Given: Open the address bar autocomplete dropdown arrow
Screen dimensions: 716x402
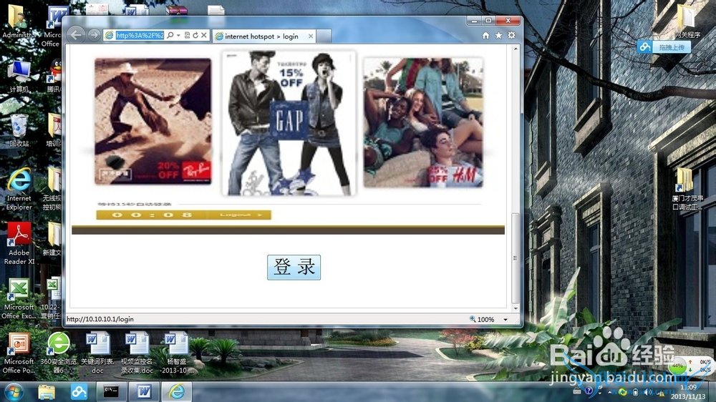Looking at the screenshot, I should tap(178, 35).
